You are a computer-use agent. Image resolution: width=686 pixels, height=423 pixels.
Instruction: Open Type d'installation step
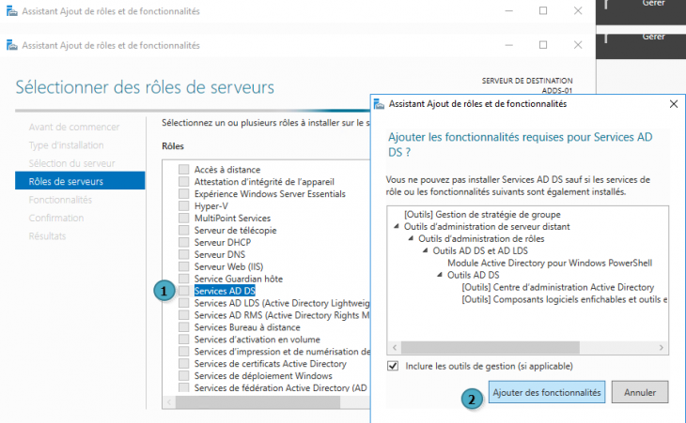point(66,145)
